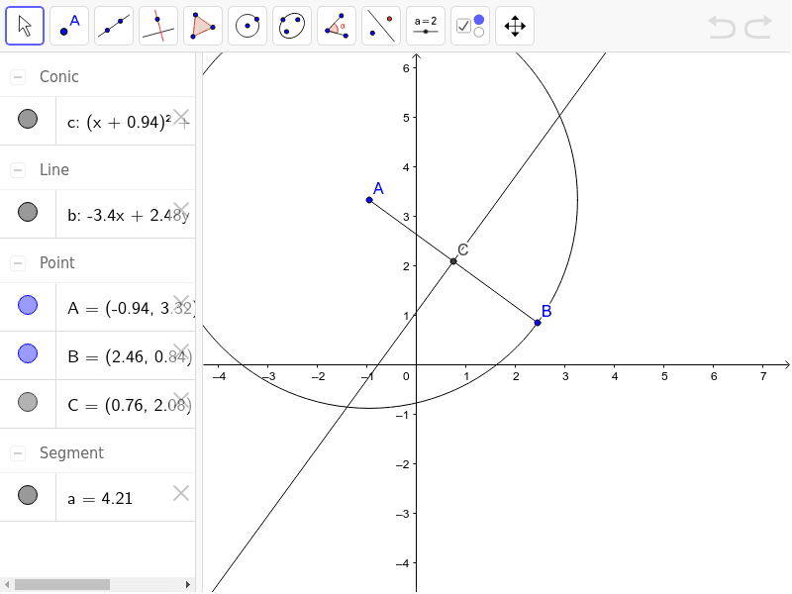Toggle visibility of conic c
792x594 pixels.
(28, 119)
